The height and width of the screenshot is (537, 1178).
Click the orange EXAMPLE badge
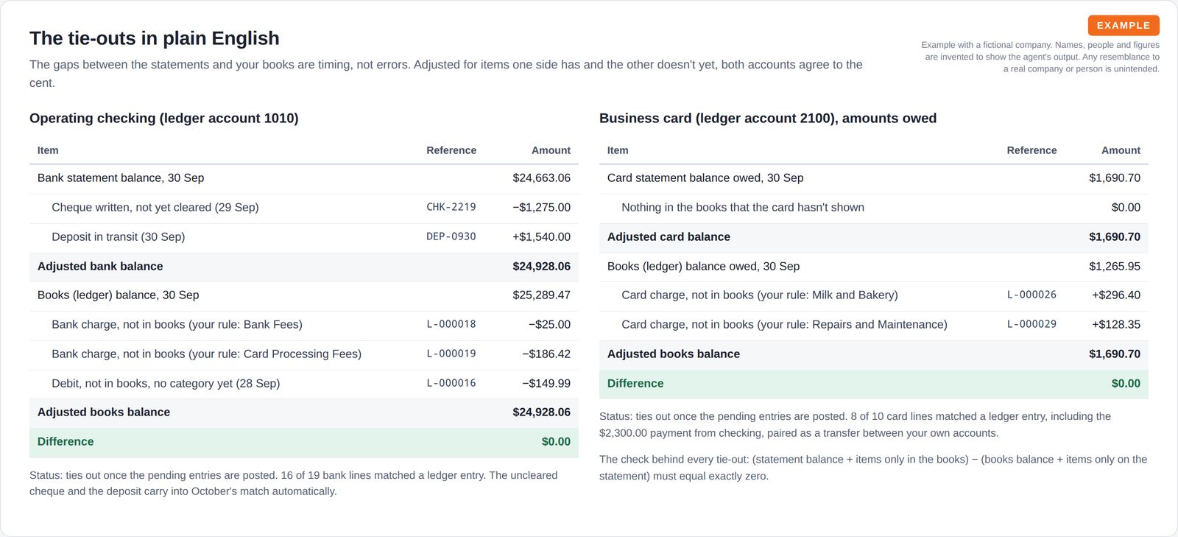[1124, 25]
